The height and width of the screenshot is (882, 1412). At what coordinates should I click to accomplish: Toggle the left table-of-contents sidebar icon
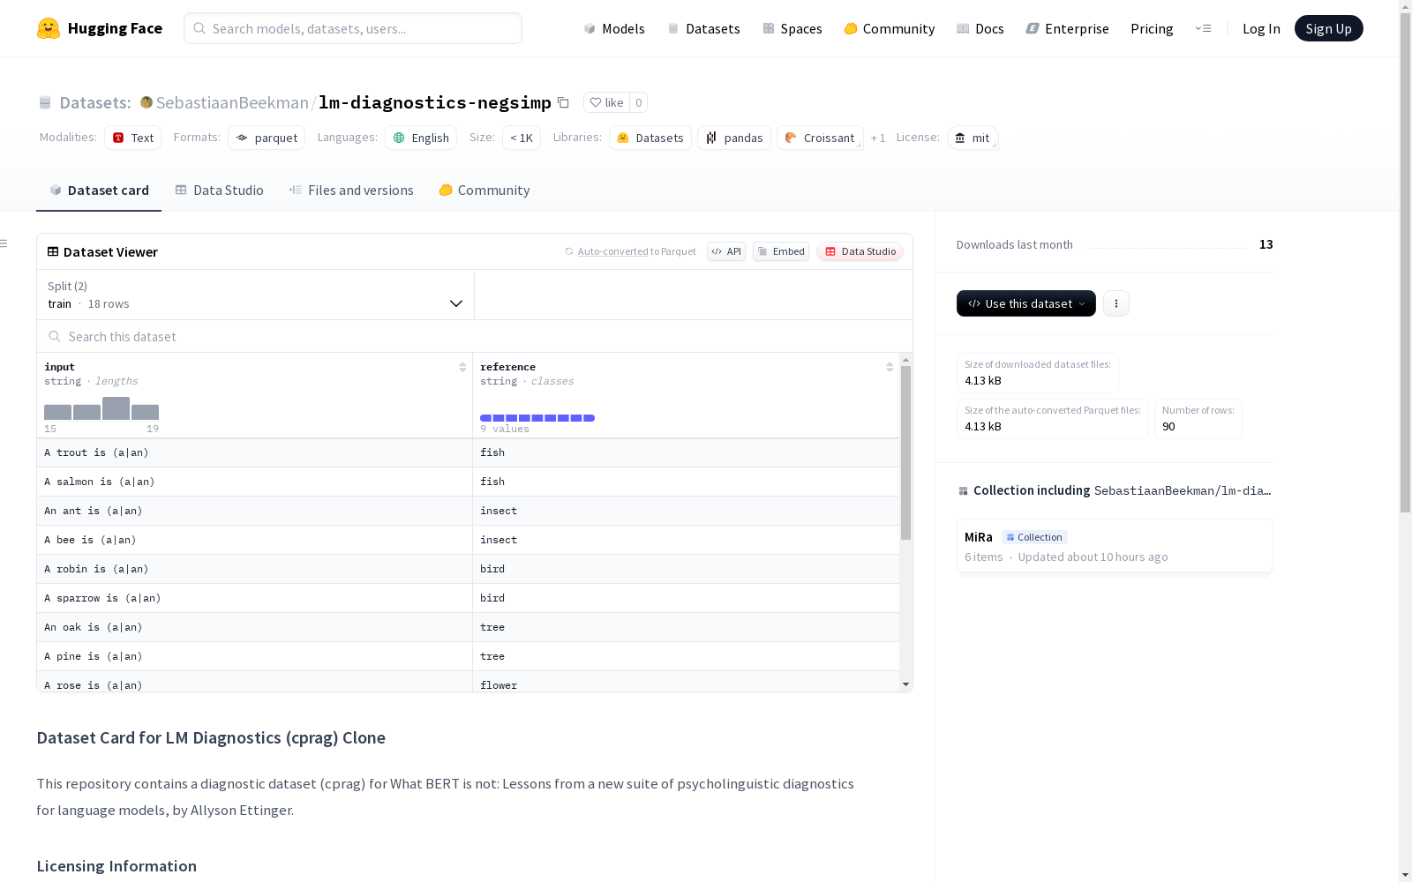[x=4, y=243]
